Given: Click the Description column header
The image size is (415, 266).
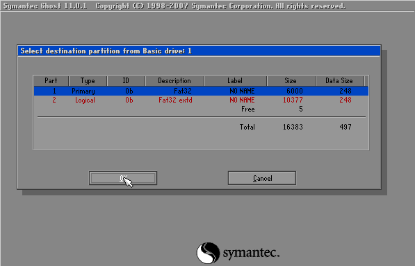Looking at the screenshot, I should click(174, 80).
